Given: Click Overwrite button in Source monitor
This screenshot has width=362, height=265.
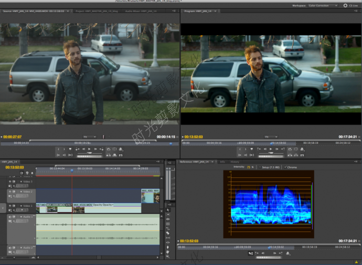Looking at the screenshot, I should pyautogui.click(x=114, y=155).
